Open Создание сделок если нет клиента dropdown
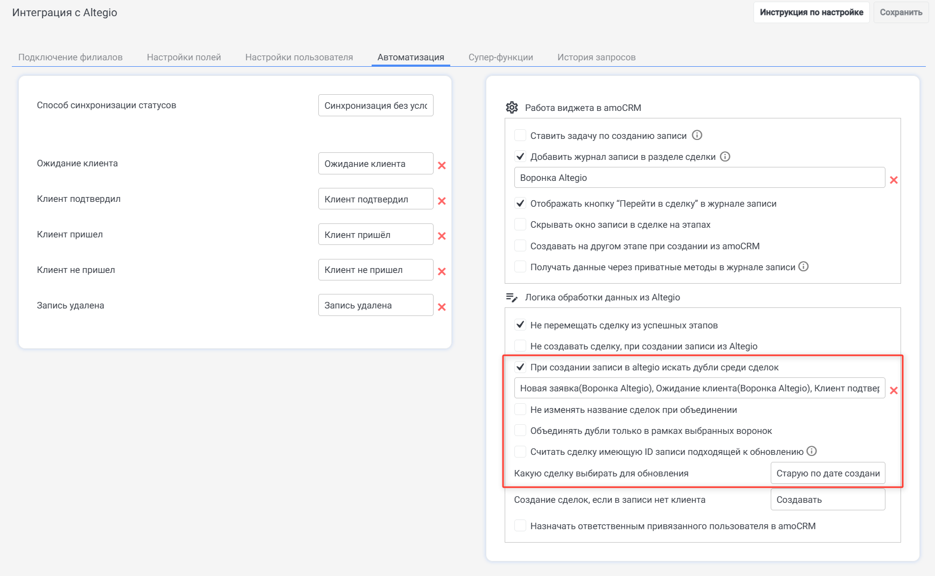The image size is (935, 576). [828, 500]
